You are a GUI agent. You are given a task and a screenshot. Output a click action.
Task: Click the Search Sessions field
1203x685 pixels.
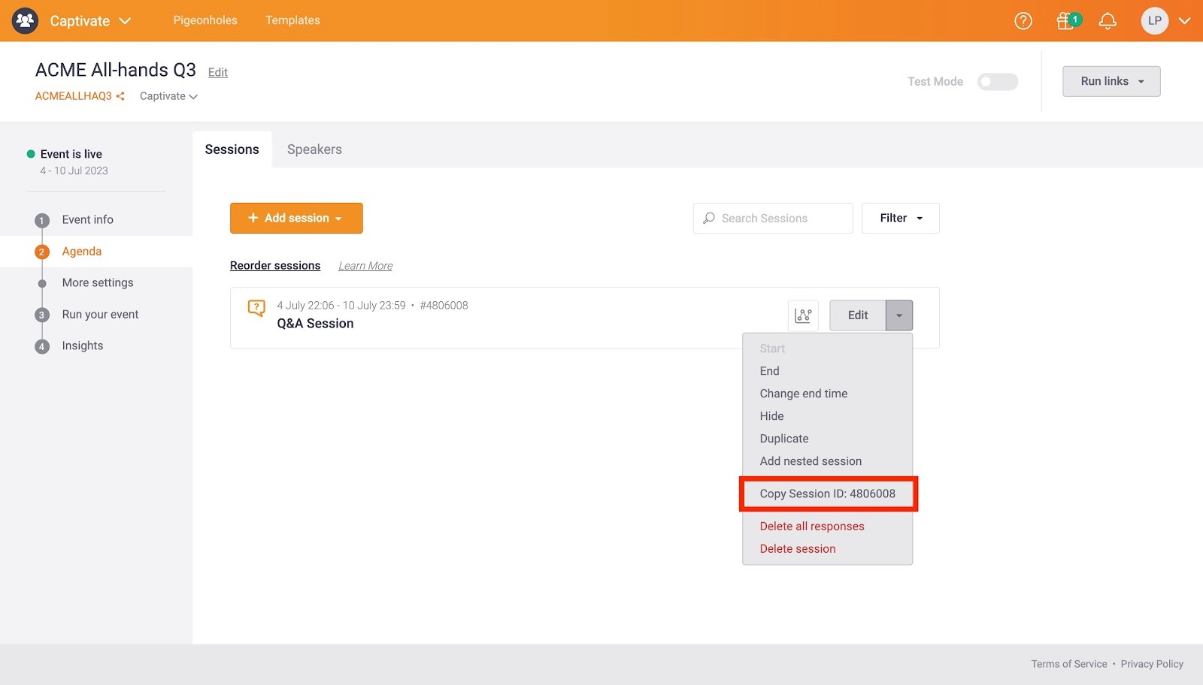point(773,218)
